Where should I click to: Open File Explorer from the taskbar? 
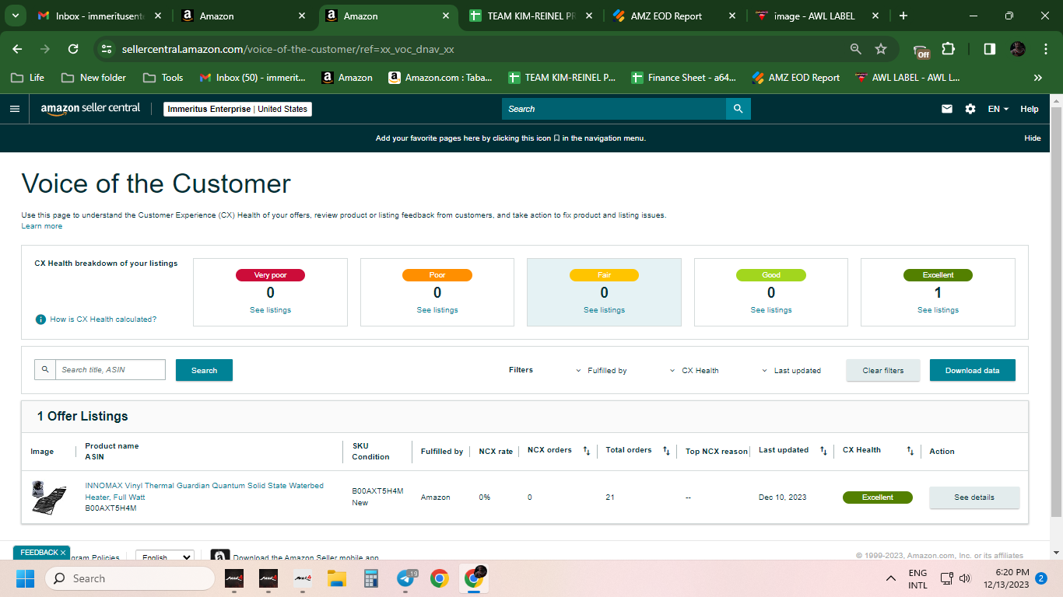(336, 578)
